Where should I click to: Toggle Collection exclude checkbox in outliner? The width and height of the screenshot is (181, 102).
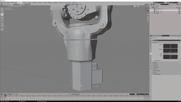click(x=177, y=8)
